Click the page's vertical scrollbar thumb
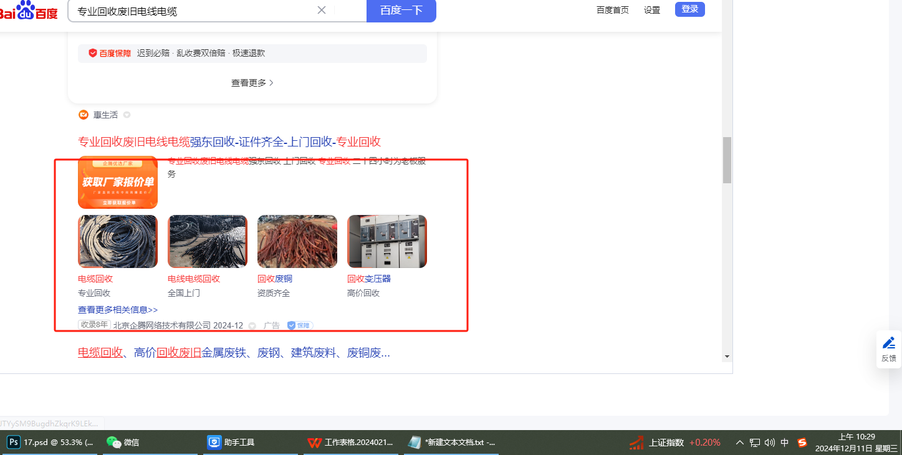Image resolution: width=902 pixels, height=455 pixels. pos(727,160)
